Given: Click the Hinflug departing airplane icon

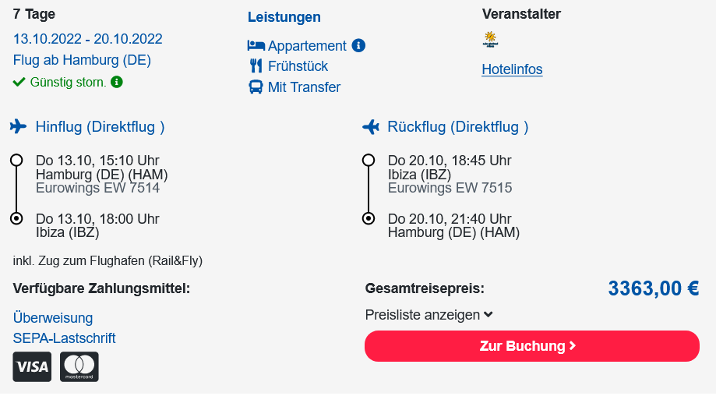Looking at the screenshot, I should click(19, 126).
